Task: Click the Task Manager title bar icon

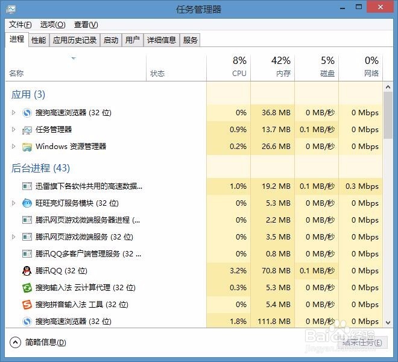Action: coord(11,10)
